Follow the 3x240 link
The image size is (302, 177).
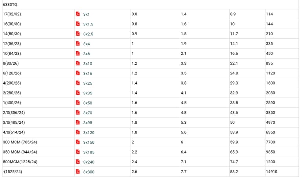(88, 162)
